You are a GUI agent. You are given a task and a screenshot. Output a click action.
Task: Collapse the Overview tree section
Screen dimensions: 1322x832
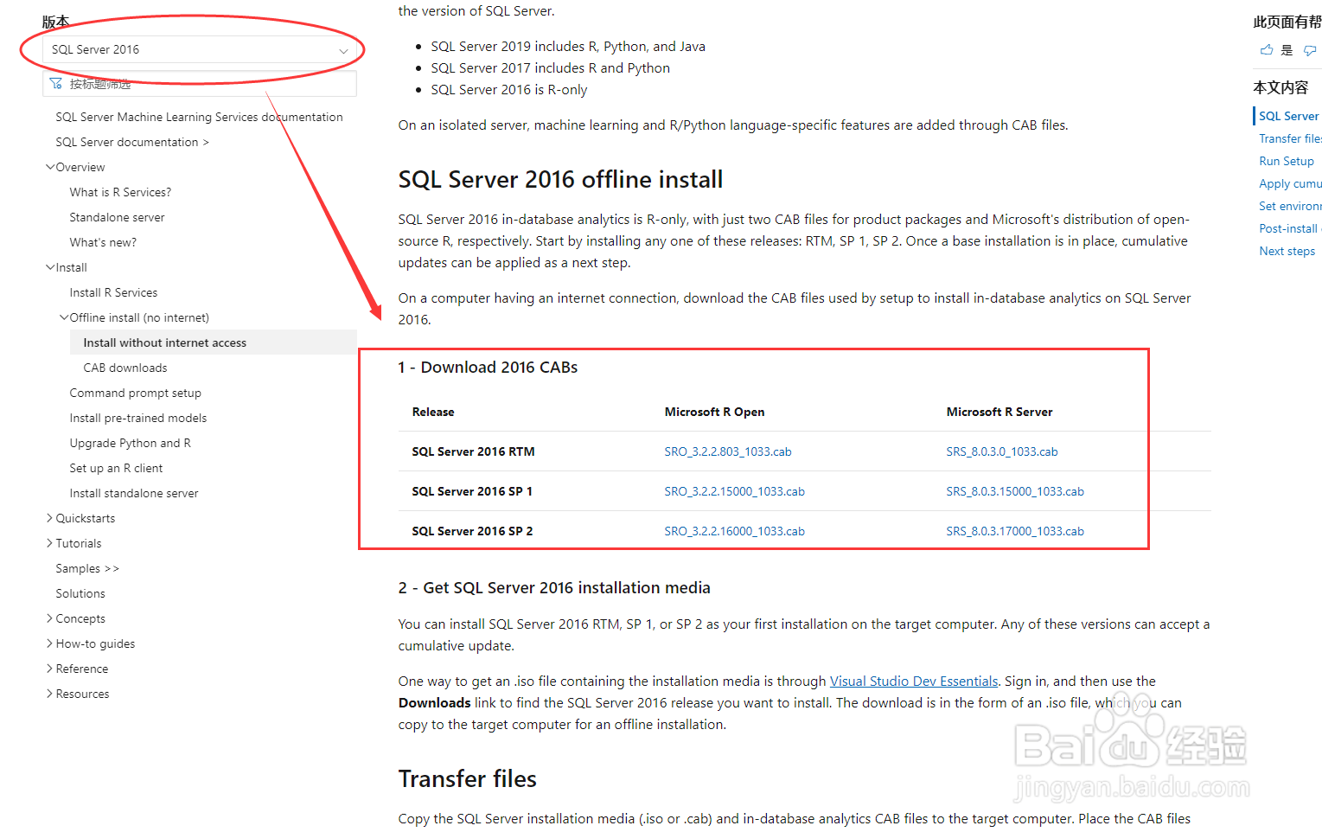[50, 167]
